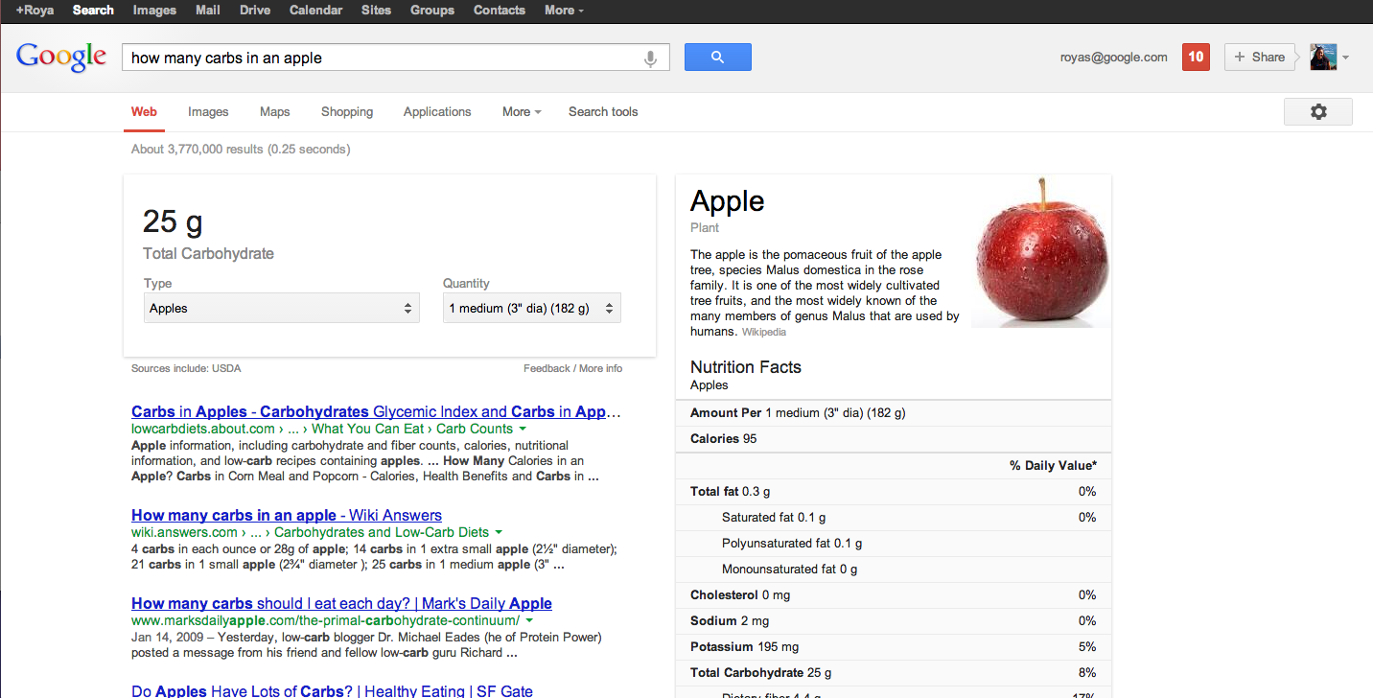This screenshot has width=1373, height=698.
Task: Switch to the Images search tab
Action: (208, 112)
